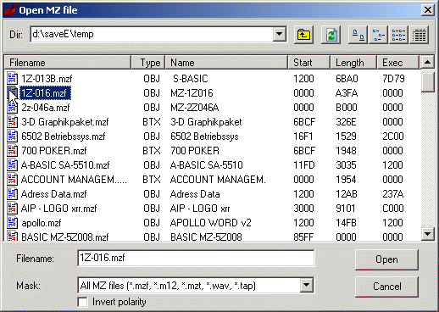Click Length value 9101
The height and width of the screenshot is (312, 439).
click(x=346, y=209)
